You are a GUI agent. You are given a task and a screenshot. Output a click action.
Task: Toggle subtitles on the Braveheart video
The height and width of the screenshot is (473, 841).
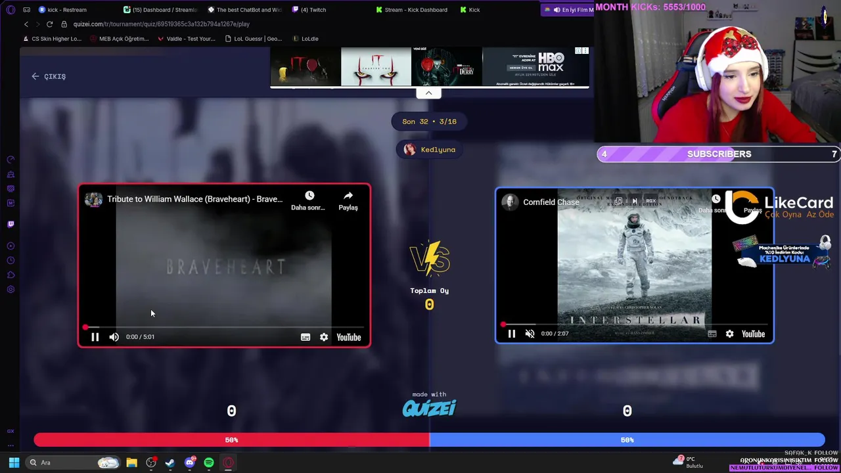306,337
